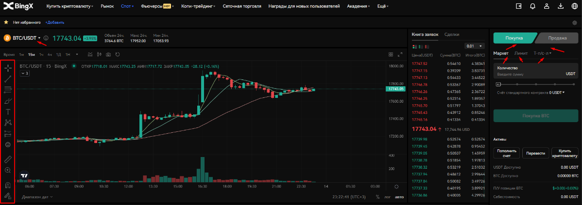
Task: Open the chart grid layout icon
Action: (391, 54)
